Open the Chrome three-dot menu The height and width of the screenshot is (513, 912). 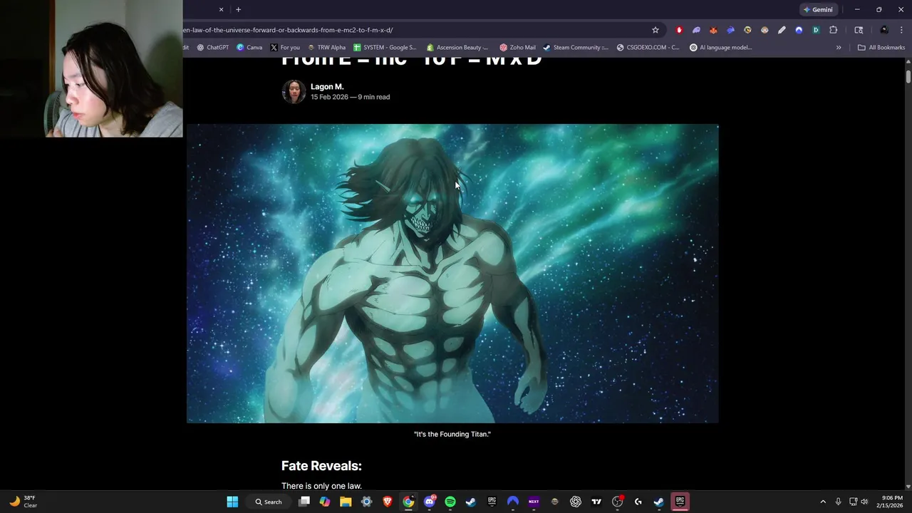click(x=901, y=30)
